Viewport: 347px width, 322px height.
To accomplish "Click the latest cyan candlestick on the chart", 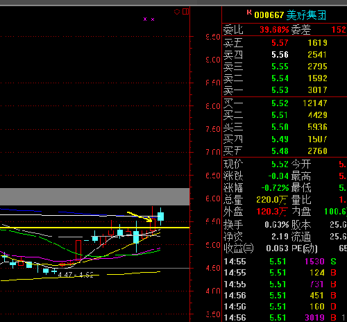I will tap(160, 217).
